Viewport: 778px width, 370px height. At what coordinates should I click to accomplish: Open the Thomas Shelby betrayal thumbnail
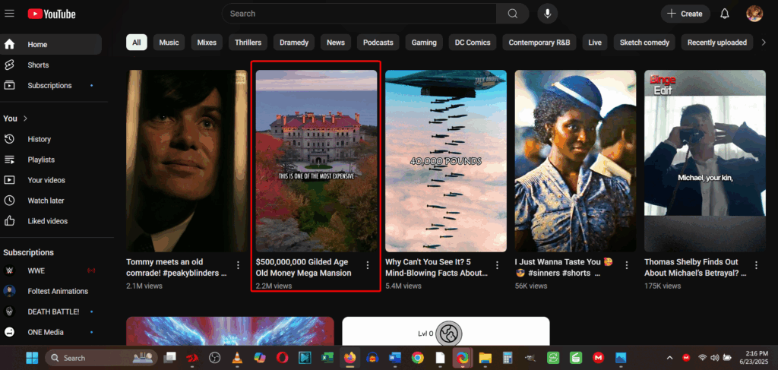click(705, 161)
